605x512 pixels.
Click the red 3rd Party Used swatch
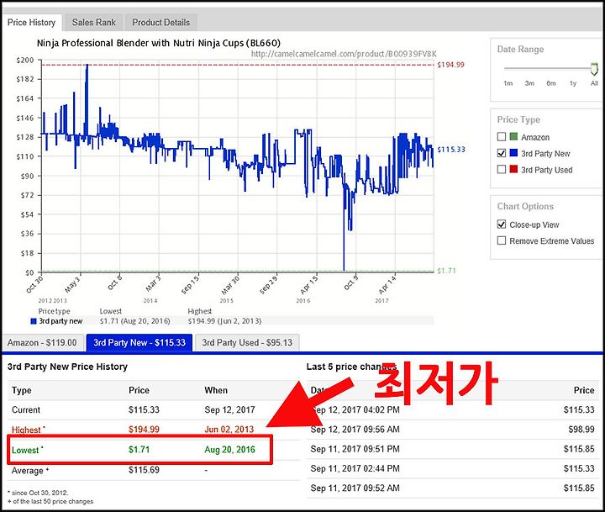pos(513,169)
